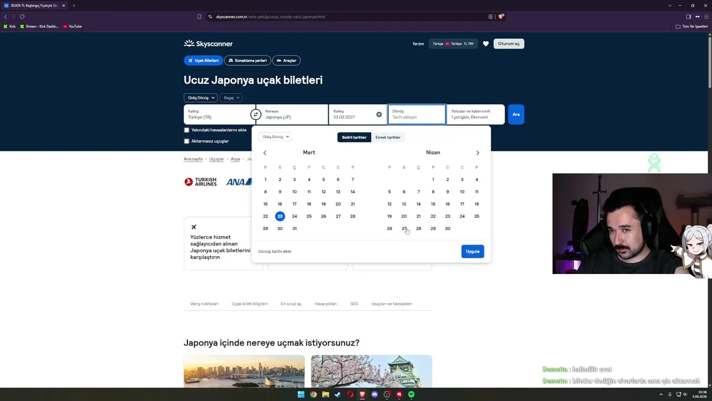
Task: Open a new browser tab
Action: tap(73, 6)
